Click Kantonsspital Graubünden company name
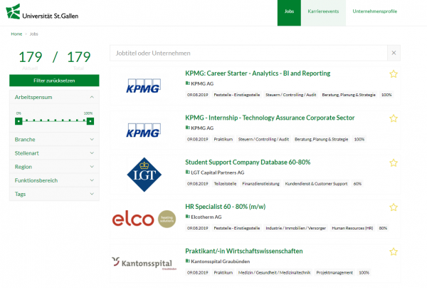The width and height of the screenshot is (427, 288). tap(221, 262)
